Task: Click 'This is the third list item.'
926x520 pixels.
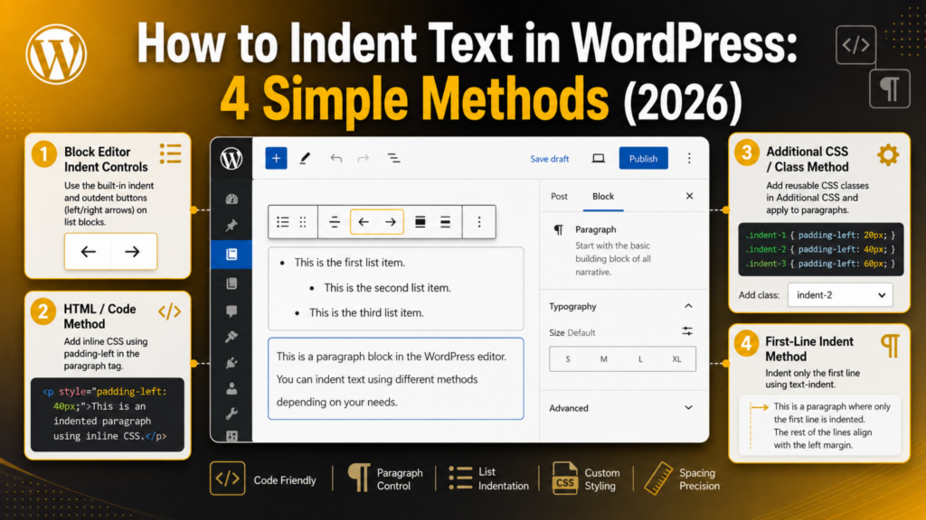Action: coord(366,312)
